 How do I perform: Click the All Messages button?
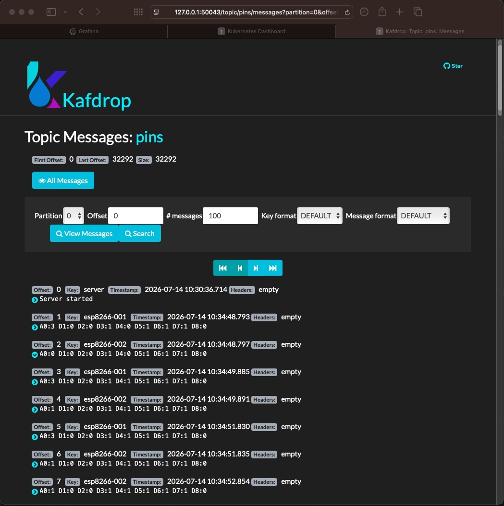click(63, 180)
